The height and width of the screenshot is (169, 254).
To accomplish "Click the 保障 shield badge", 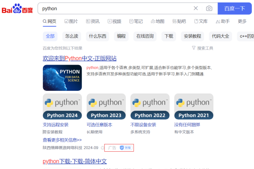I will [126, 147].
